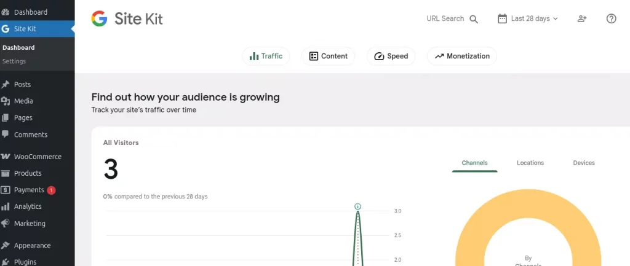Click the Media icon in sidebar
The image size is (630, 266).
5,101
